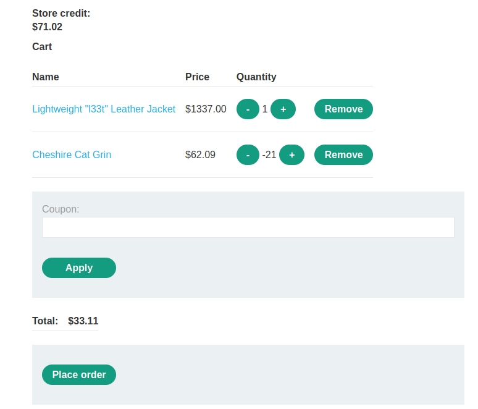Focus the Coupon code input field
Viewport: 478px width, 409px height.
248,227
